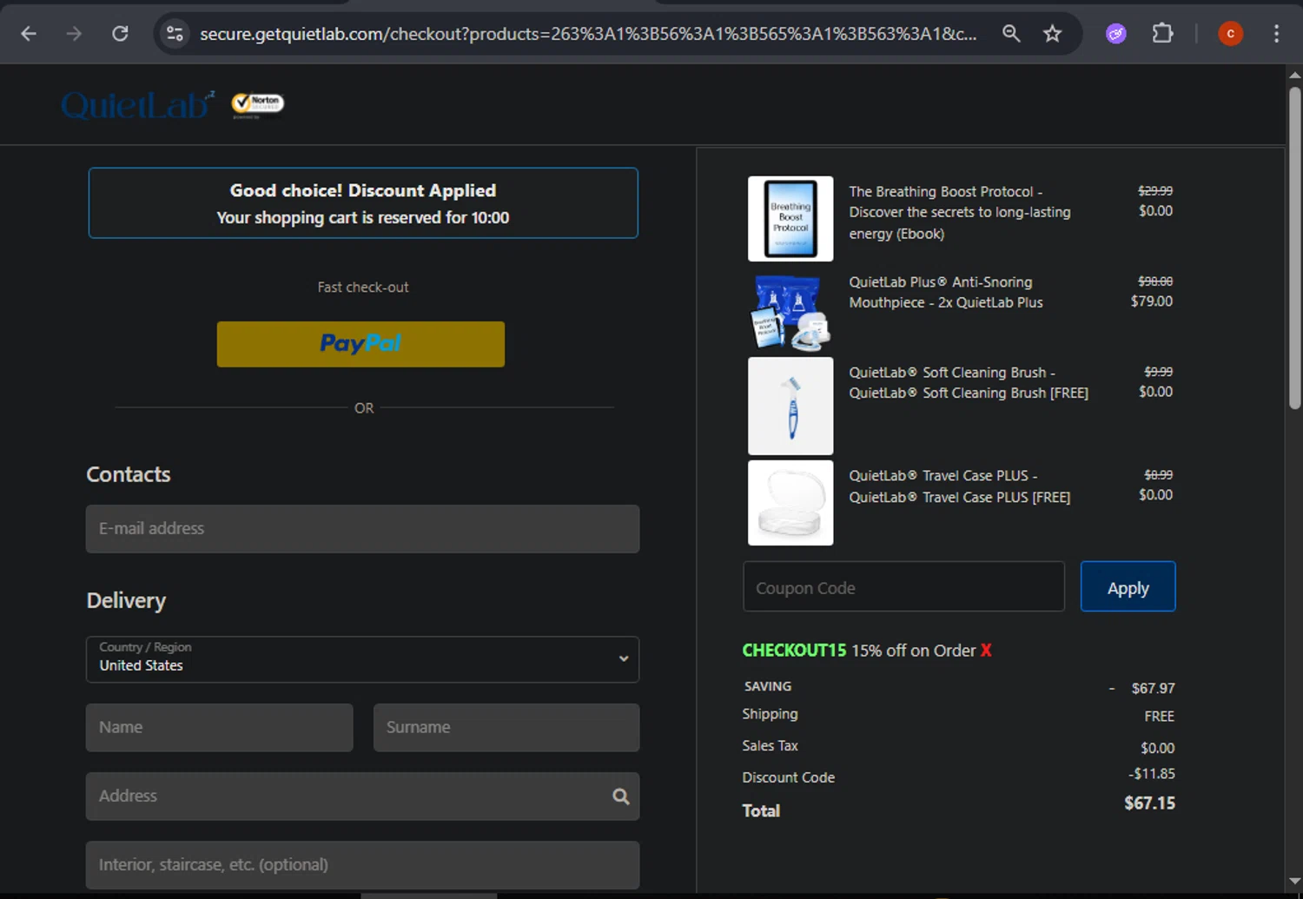Open the Country / Region dropdown
Screen dimensions: 1303x899
coord(362,659)
